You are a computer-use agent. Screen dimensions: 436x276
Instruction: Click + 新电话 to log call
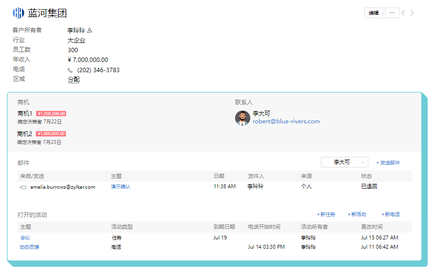(x=390, y=215)
